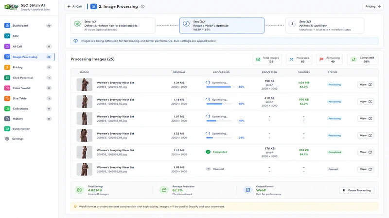Click the Queued status badge for image 06
389x218 pixels.
click(333, 169)
